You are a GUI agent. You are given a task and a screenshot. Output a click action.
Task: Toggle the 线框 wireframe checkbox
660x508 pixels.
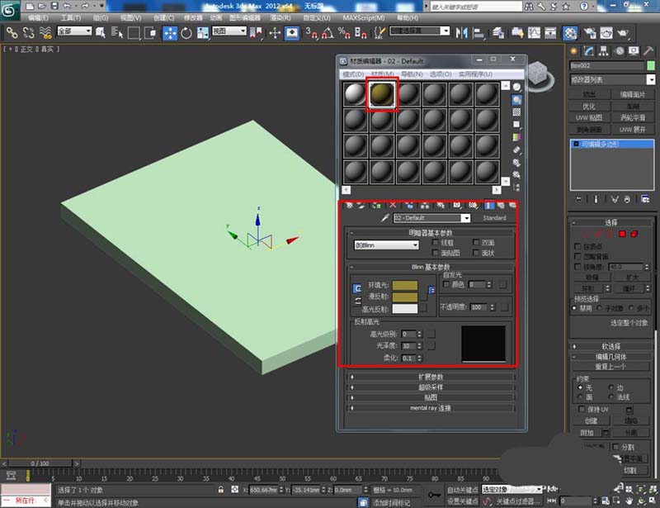point(436,243)
